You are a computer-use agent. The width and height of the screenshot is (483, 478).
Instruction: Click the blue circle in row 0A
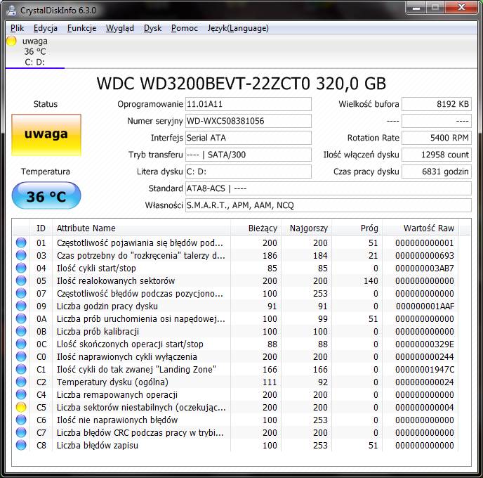(x=21, y=318)
